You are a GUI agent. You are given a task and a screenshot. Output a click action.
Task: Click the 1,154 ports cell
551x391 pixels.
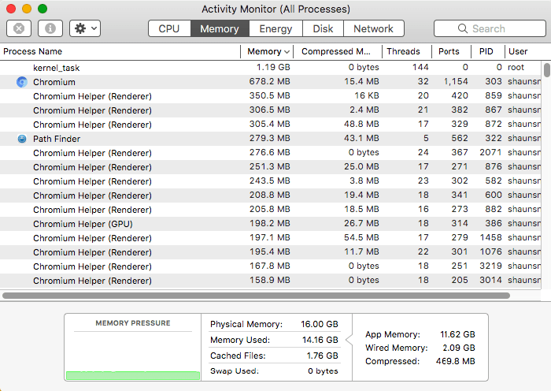click(456, 82)
